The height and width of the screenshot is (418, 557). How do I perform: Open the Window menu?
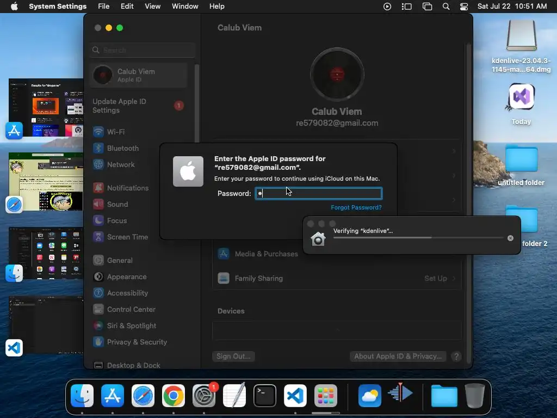(185, 7)
